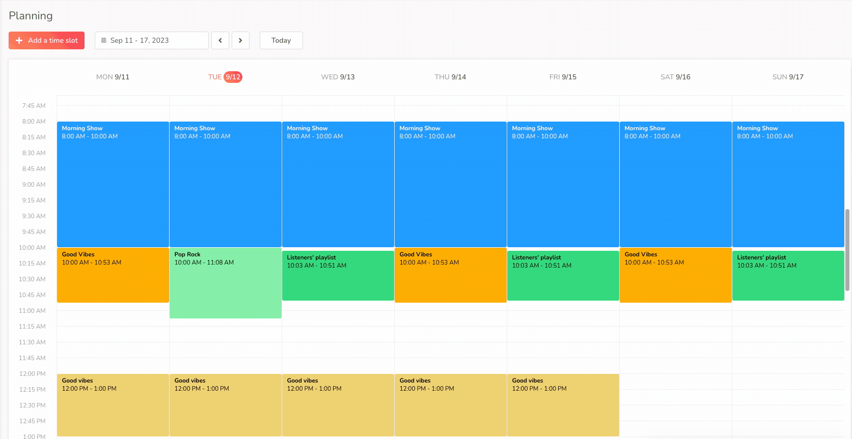Screen dimensions: 852x439
Task: Click the Planning page title
Action: [x=31, y=16]
